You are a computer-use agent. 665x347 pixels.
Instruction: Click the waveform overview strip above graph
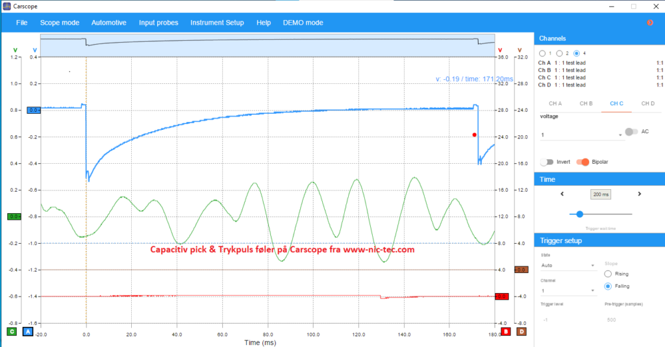[268, 45]
